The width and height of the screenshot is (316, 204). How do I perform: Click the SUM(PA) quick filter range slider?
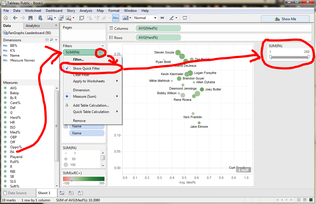[x=289, y=57]
